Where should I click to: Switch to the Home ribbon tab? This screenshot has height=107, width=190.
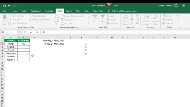click(x=15, y=11)
